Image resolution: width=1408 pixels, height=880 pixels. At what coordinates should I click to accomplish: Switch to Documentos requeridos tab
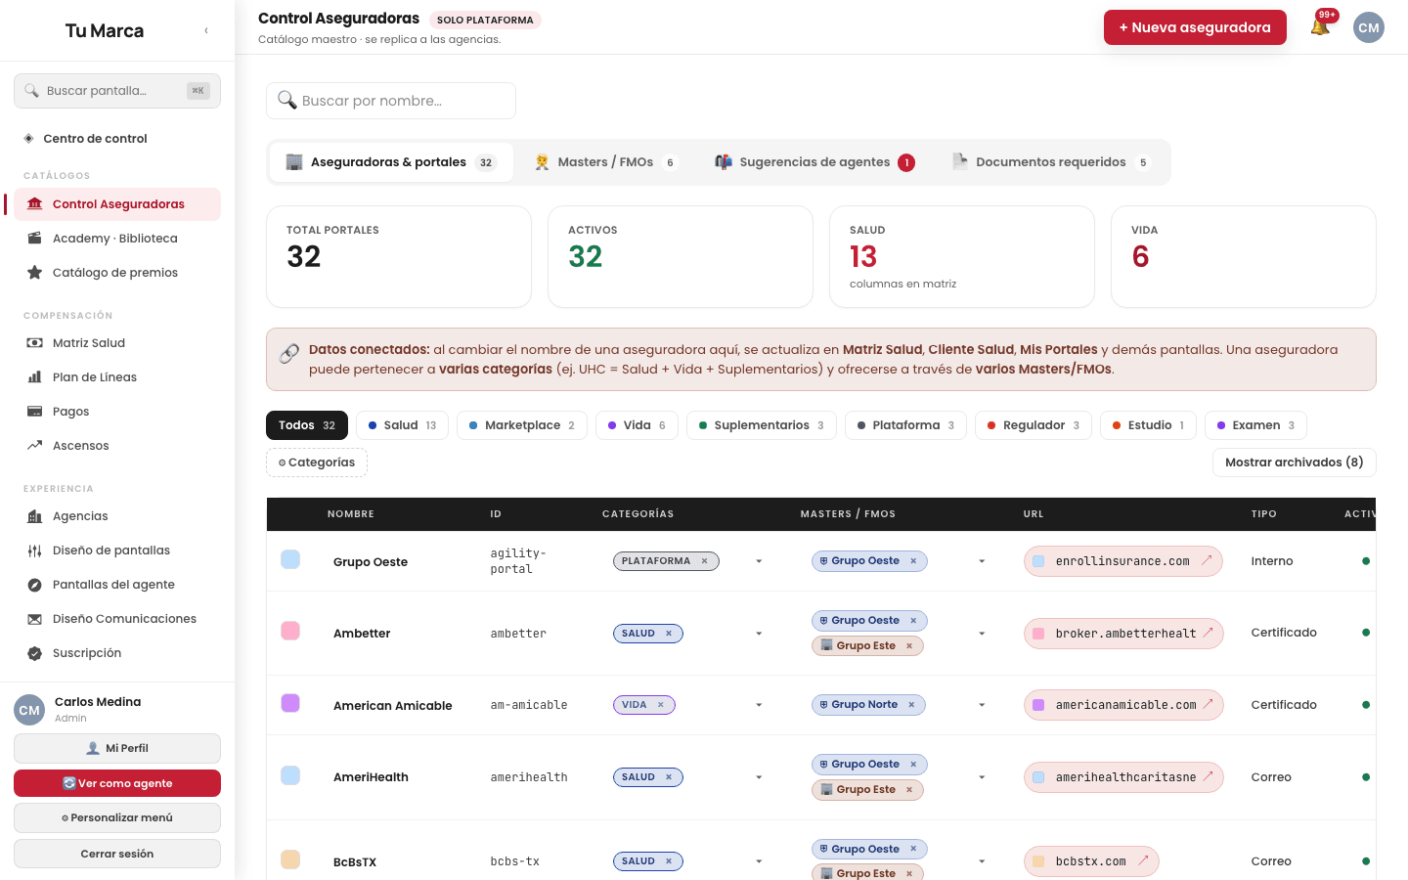click(1052, 162)
